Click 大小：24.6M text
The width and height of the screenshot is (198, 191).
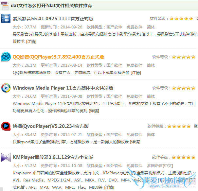click(x=25, y=96)
